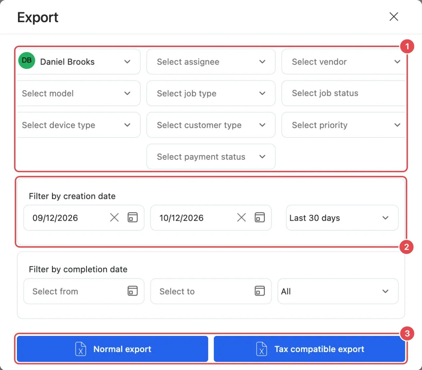
Task: Open calendar for Select from completion date
Action: click(132, 291)
